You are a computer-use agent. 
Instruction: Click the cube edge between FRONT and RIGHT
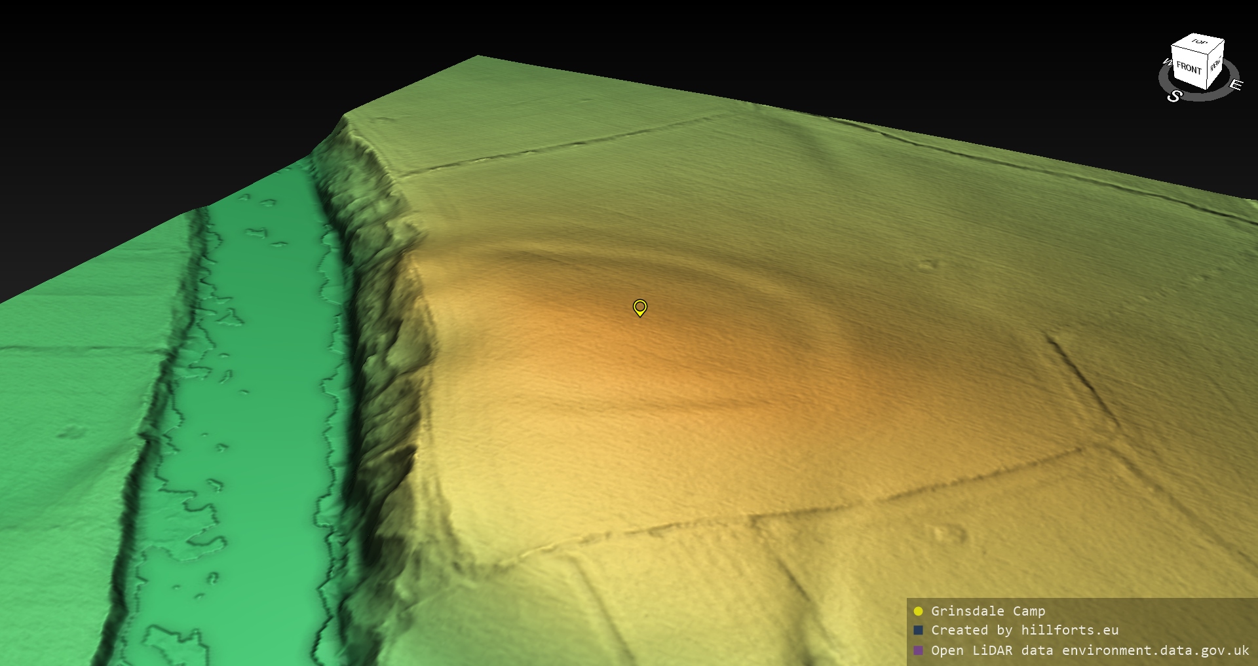pos(1207,72)
